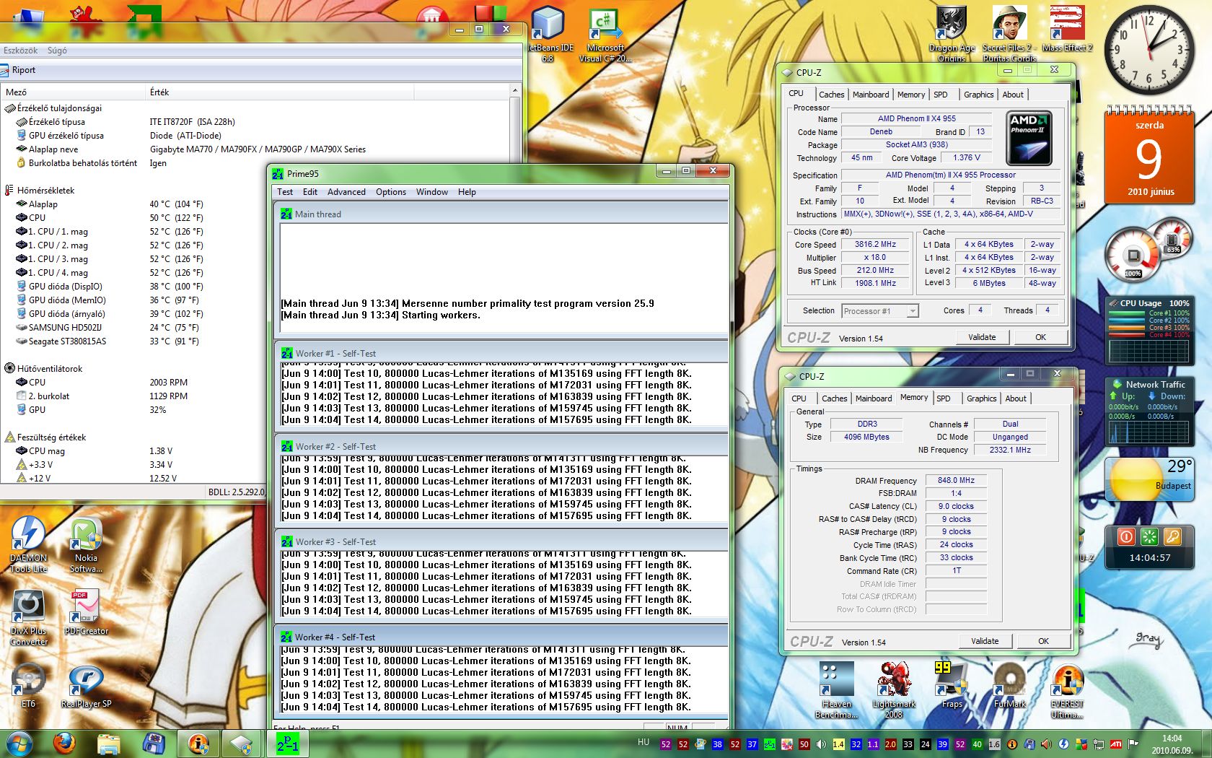Click the green restart gadget button
Viewport: 1212px width, 758px height.
1149,536
